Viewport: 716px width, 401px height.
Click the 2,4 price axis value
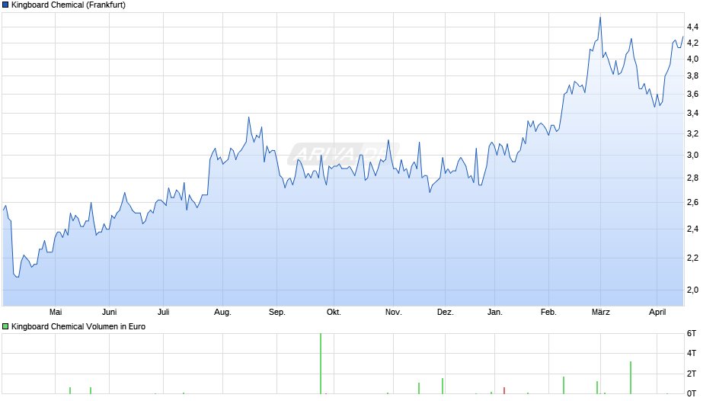pyautogui.click(x=692, y=229)
